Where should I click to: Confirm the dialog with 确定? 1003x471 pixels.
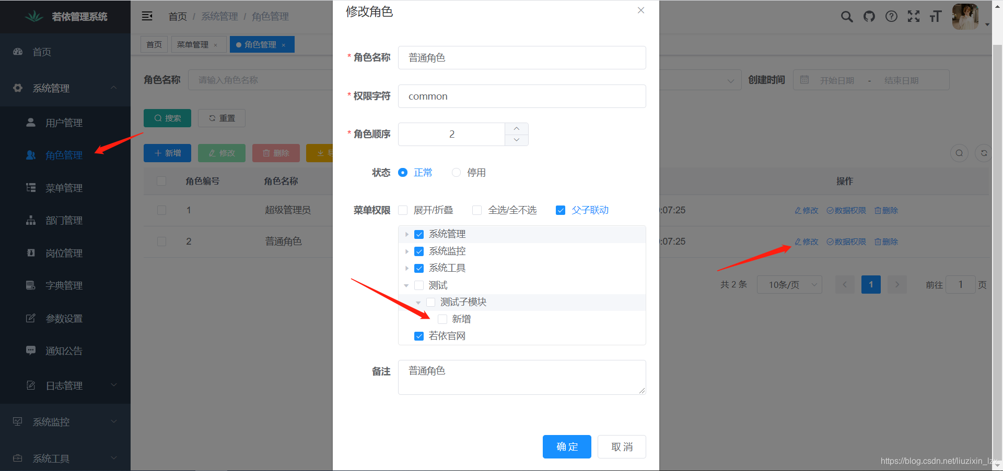(567, 446)
